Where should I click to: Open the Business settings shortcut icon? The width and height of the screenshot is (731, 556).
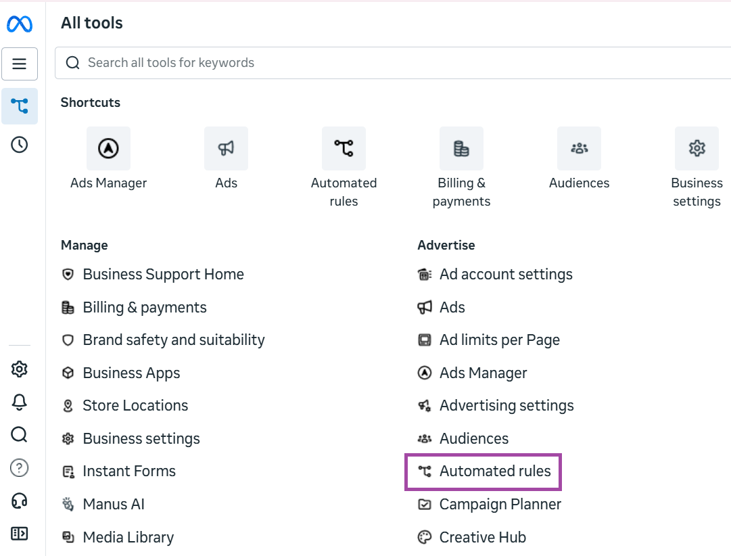[x=697, y=148]
